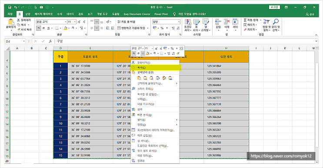Toggle Center horizontal align in ribbon

point(97,28)
